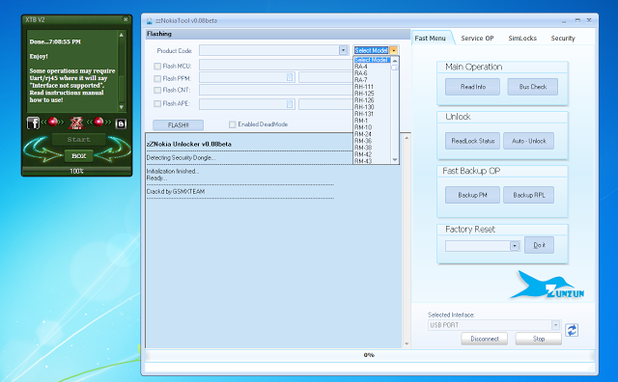Click Do it factory reset button
The image size is (618, 382).
(539, 245)
